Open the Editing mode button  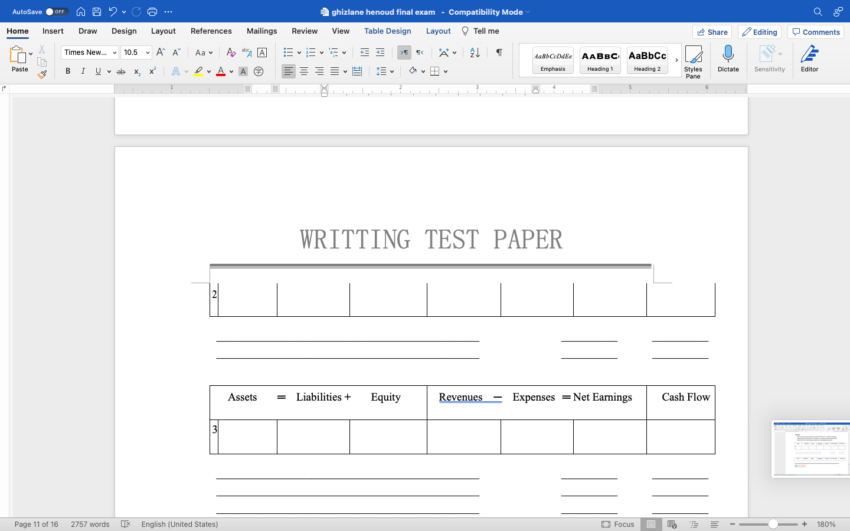tap(760, 32)
